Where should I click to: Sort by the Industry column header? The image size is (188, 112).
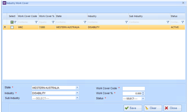108,16
